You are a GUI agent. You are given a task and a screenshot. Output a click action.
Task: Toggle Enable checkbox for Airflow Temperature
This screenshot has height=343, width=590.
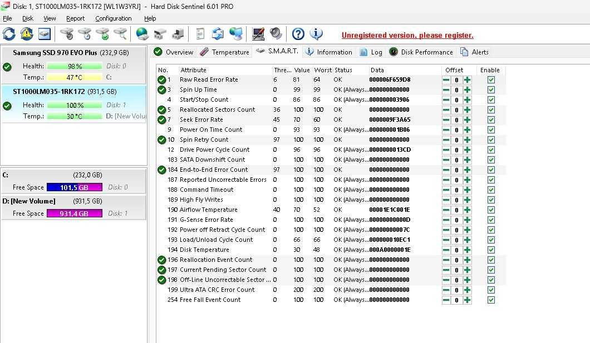coord(491,210)
